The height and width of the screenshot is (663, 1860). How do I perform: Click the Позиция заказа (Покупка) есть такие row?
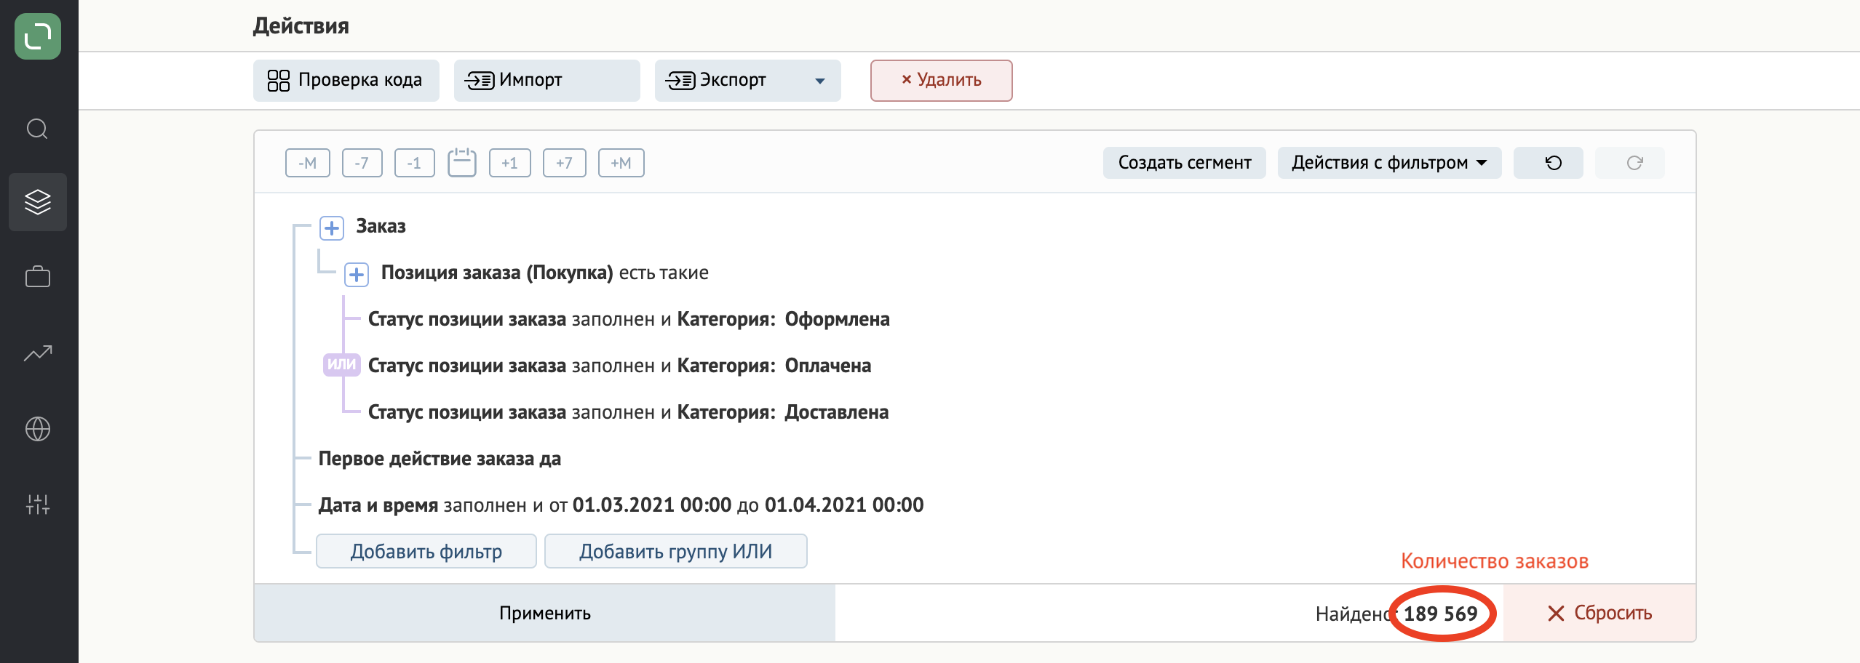coord(544,273)
